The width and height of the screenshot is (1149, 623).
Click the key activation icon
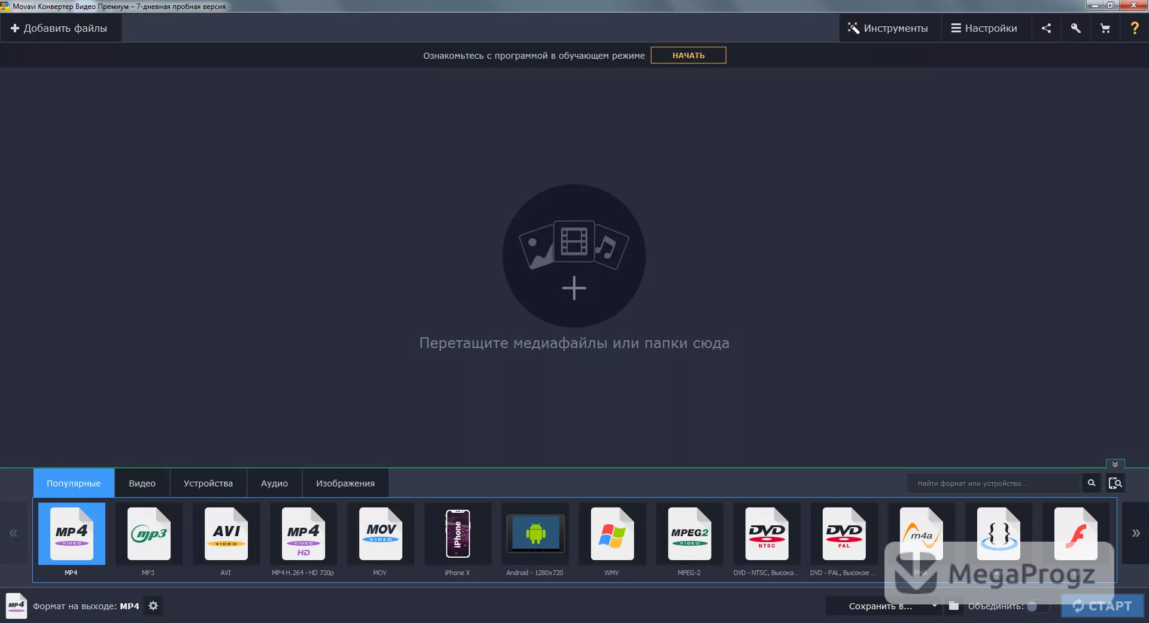[x=1075, y=28]
